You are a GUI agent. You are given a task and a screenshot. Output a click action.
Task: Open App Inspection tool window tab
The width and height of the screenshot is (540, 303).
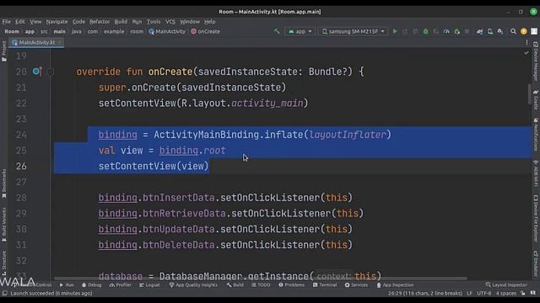[x=395, y=284]
